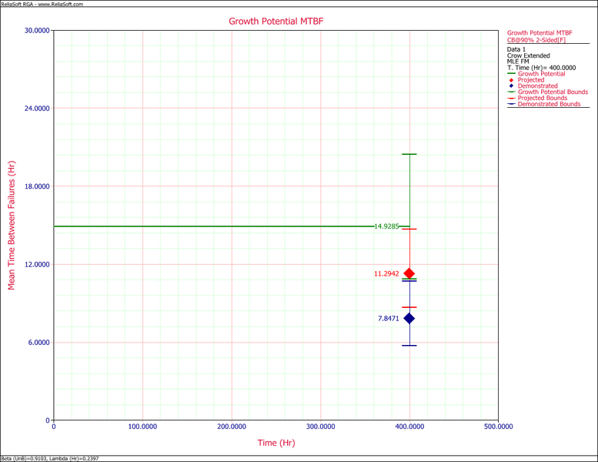Click the green line symbol beside Growth Potential

(x=512, y=74)
